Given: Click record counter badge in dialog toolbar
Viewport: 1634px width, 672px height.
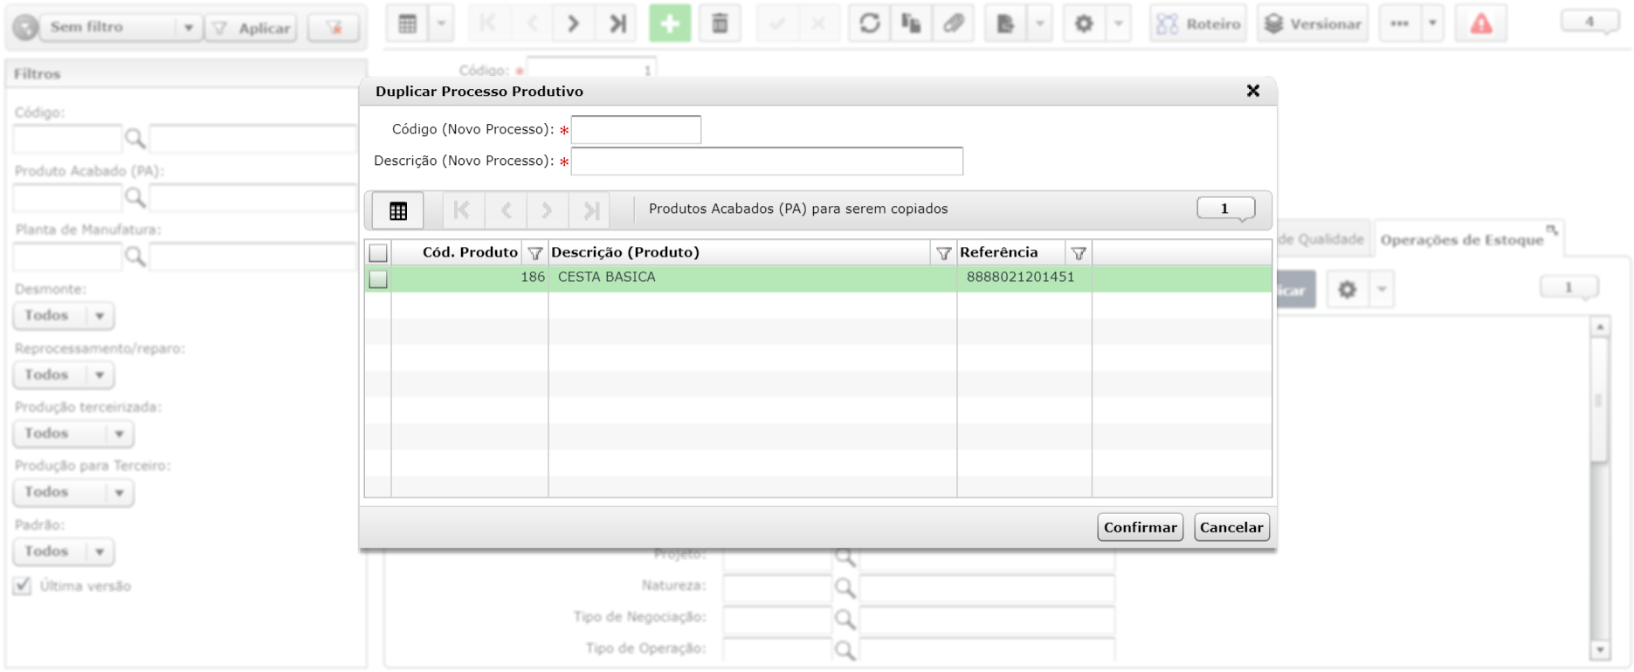Looking at the screenshot, I should tap(1225, 209).
